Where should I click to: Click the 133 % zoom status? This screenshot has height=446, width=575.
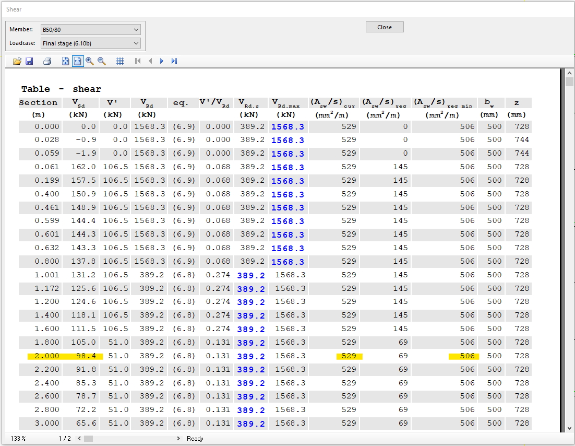tap(18, 439)
